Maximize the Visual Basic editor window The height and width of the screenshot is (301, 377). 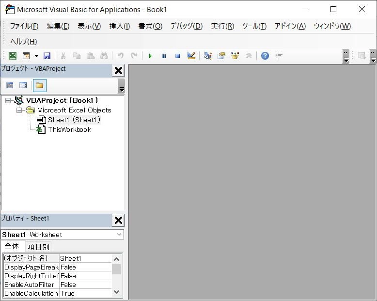coord(333,9)
